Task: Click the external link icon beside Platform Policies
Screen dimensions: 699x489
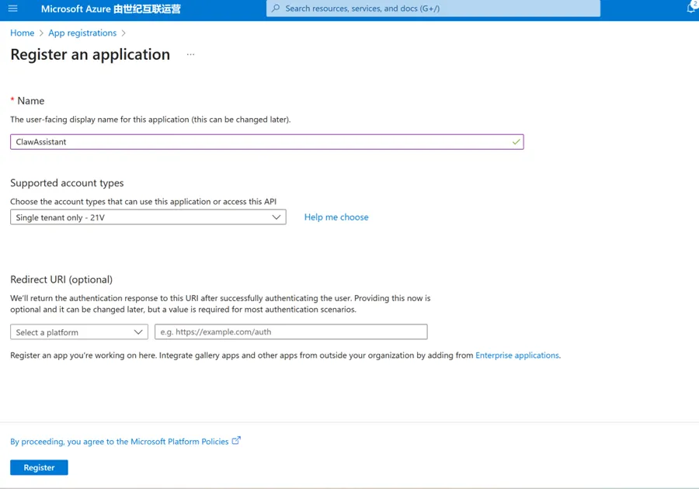Action: [236, 440]
